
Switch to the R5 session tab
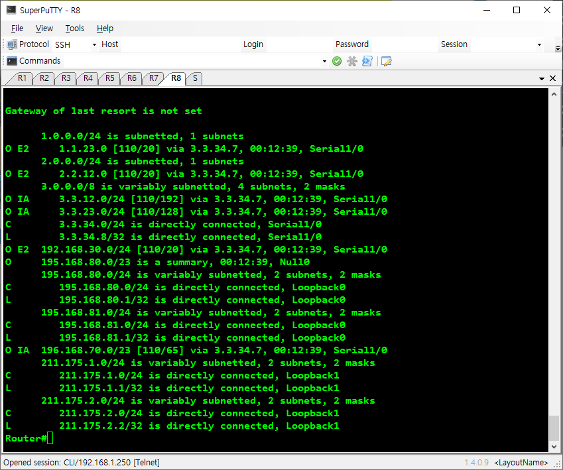[x=110, y=78]
